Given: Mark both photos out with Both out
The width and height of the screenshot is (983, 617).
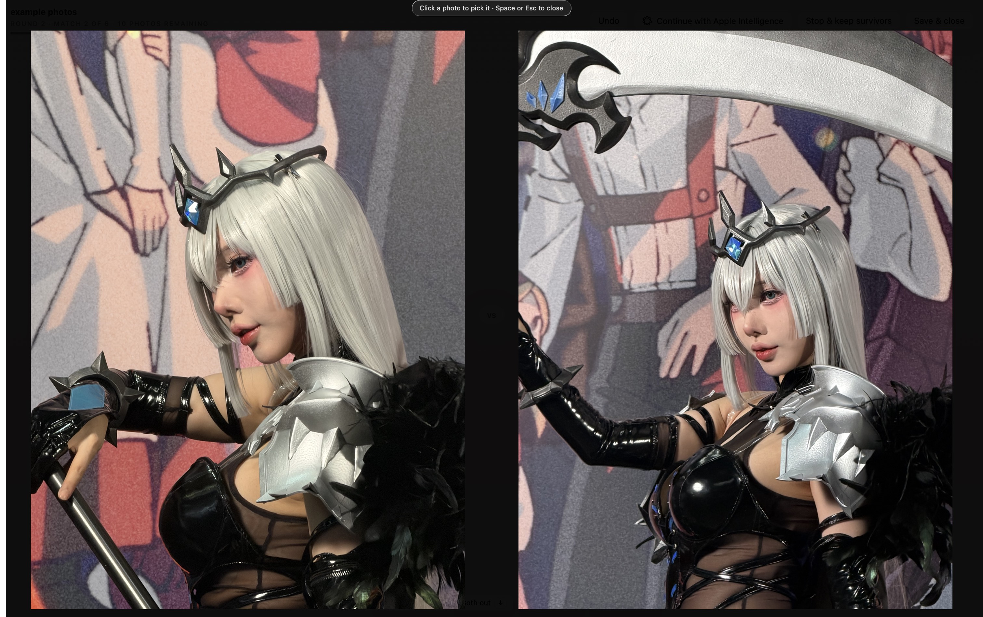Looking at the screenshot, I should (x=477, y=603).
